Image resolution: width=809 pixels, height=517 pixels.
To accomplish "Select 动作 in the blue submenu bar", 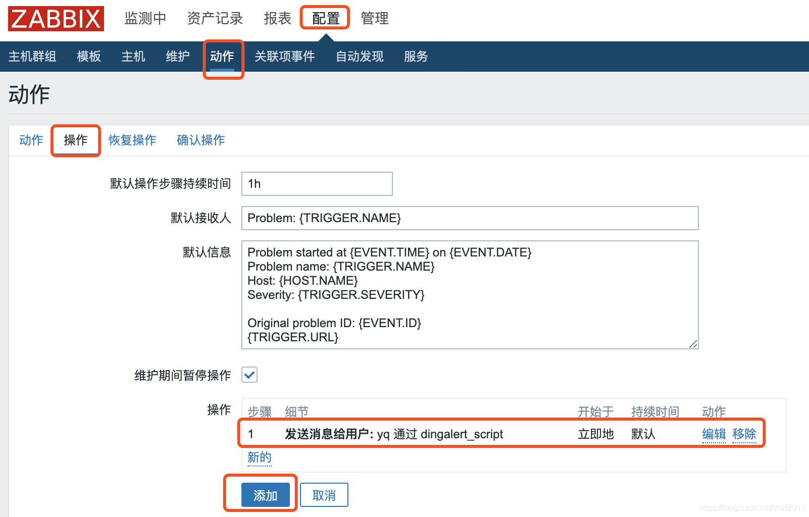I will coord(222,57).
